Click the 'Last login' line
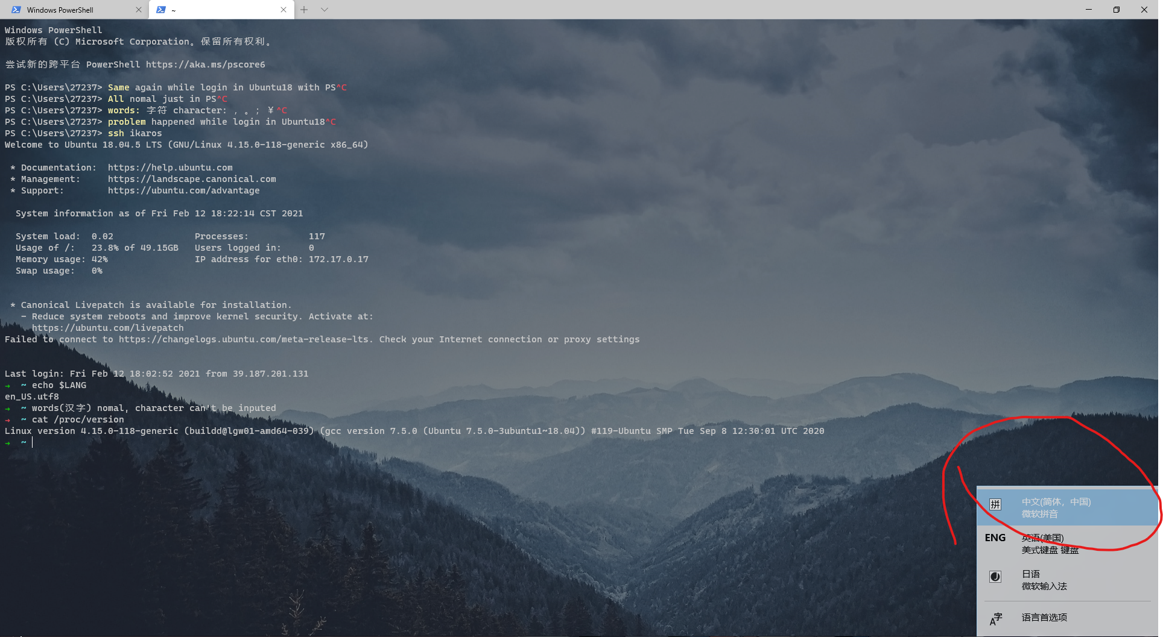Image resolution: width=1163 pixels, height=637 pixels. tap(157, 374)
